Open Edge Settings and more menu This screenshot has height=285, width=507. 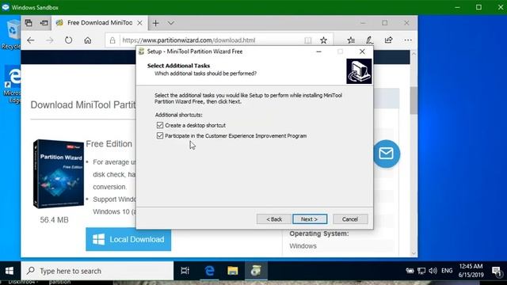(408, 40)
